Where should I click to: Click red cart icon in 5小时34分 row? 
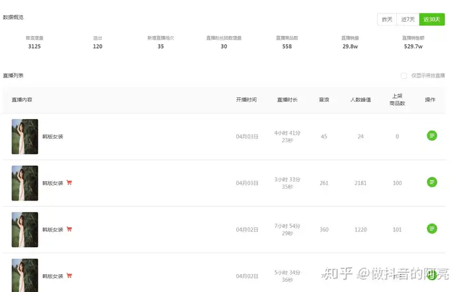(x=69, y=275)
